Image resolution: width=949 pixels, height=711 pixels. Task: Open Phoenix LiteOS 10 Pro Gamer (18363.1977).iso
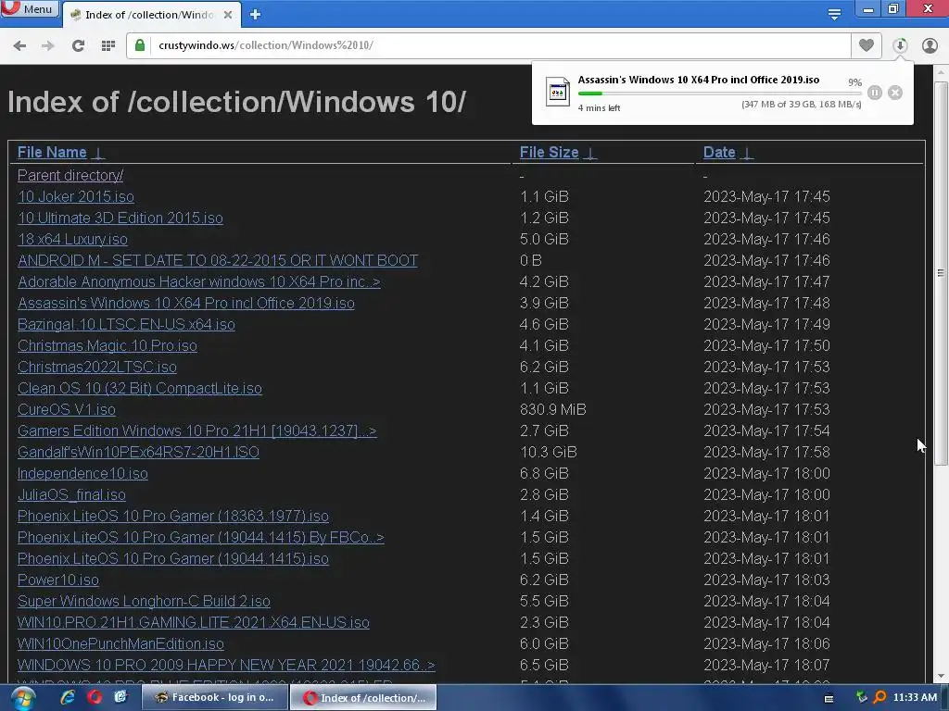coord(173,516)
